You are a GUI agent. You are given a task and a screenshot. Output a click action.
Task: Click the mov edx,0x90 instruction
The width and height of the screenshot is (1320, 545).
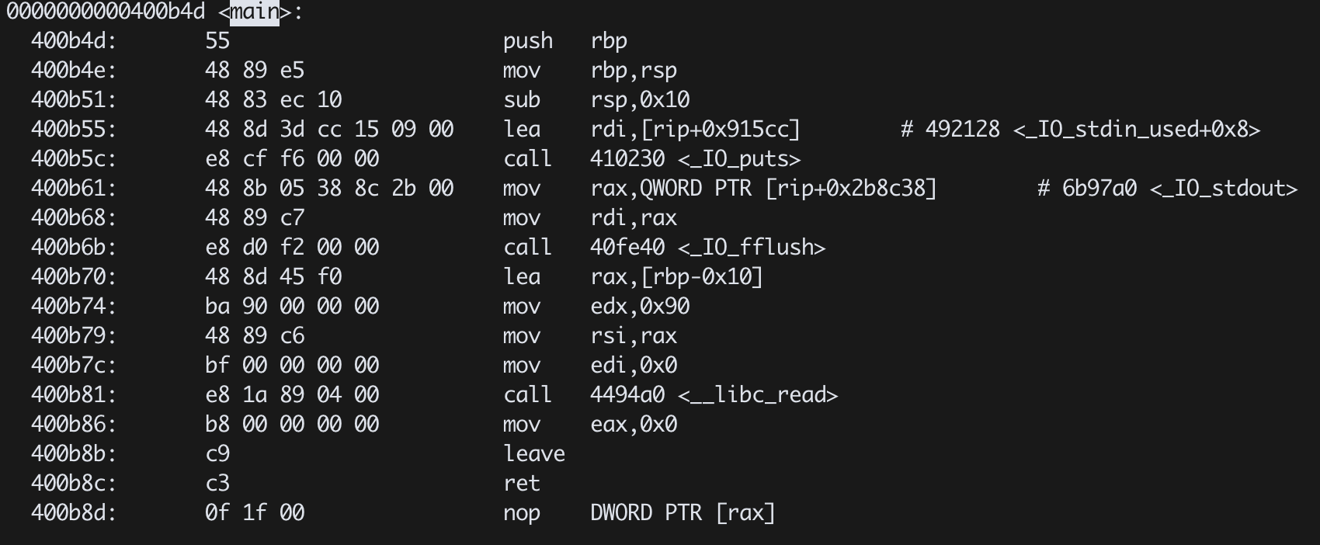(x=596, y=307)
